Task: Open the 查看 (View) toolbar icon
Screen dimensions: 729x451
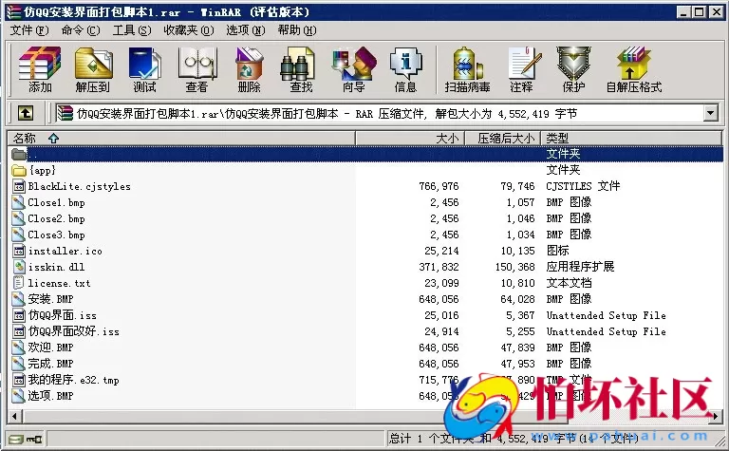Action: (x=197, y=63)
